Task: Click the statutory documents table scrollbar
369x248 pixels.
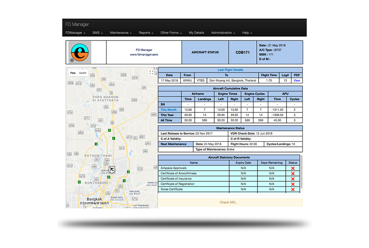Action: [x=301, y=172]
